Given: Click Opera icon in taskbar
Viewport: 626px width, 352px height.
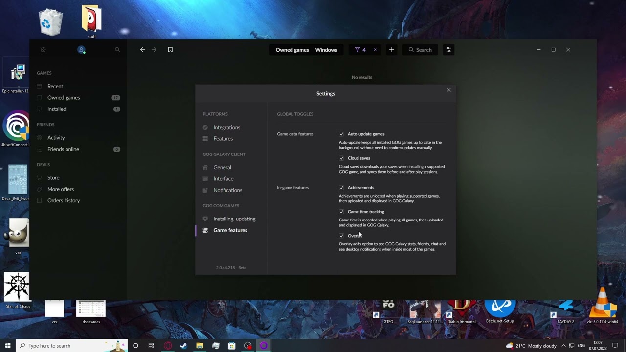Looking at the screenshot, I should point(168,346).
